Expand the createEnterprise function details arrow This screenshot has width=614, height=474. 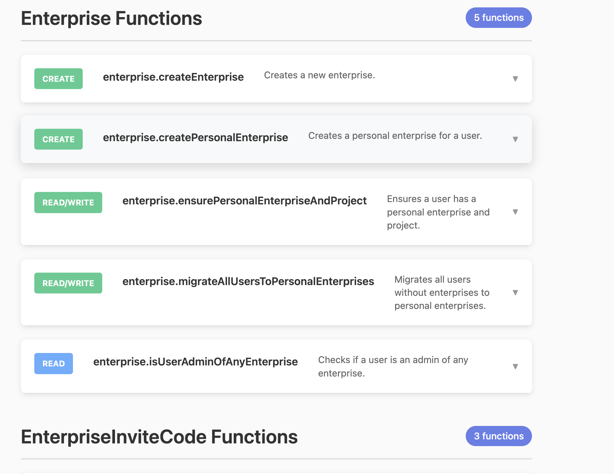pos(515,79)
